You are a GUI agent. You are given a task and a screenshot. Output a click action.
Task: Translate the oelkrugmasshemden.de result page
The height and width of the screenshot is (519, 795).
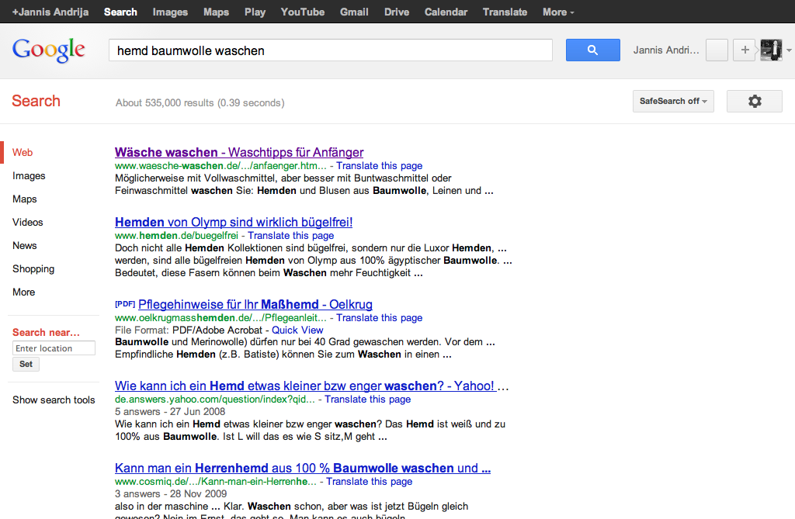[x=379, y=318]
